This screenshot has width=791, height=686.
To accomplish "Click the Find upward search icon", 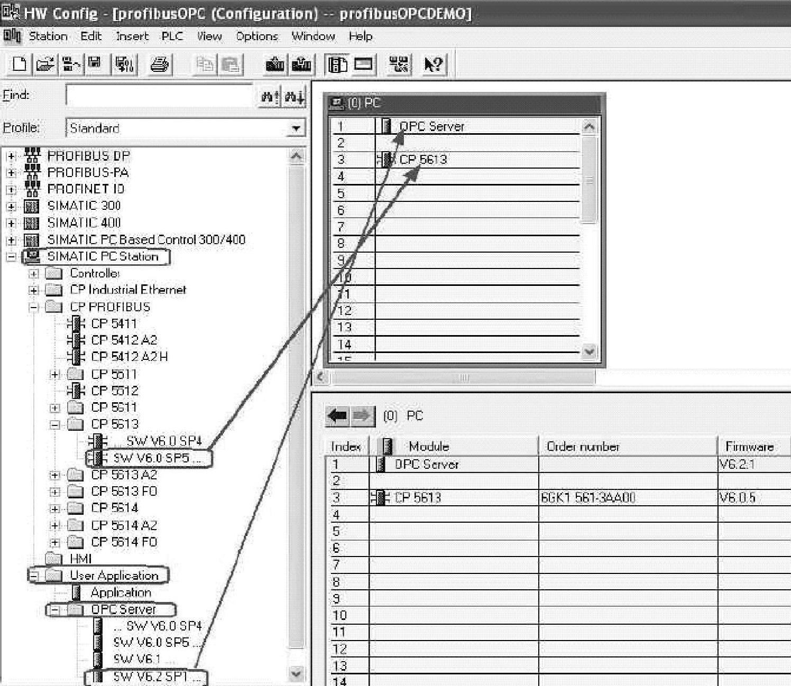I will [270, 97].
